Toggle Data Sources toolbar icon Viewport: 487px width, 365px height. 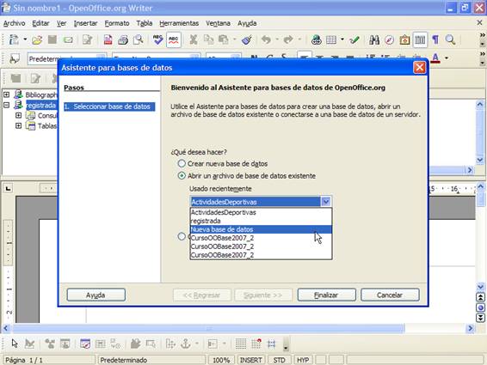(420, 40)
